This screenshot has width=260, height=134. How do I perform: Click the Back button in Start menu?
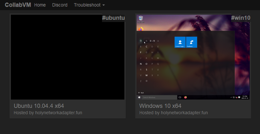141,93
